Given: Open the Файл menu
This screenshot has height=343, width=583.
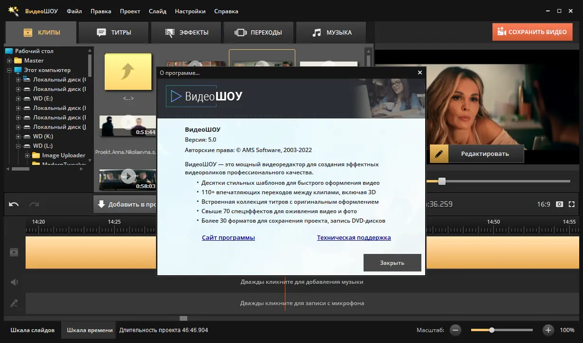Looking at the screenshot, I should tap(74, 11).
